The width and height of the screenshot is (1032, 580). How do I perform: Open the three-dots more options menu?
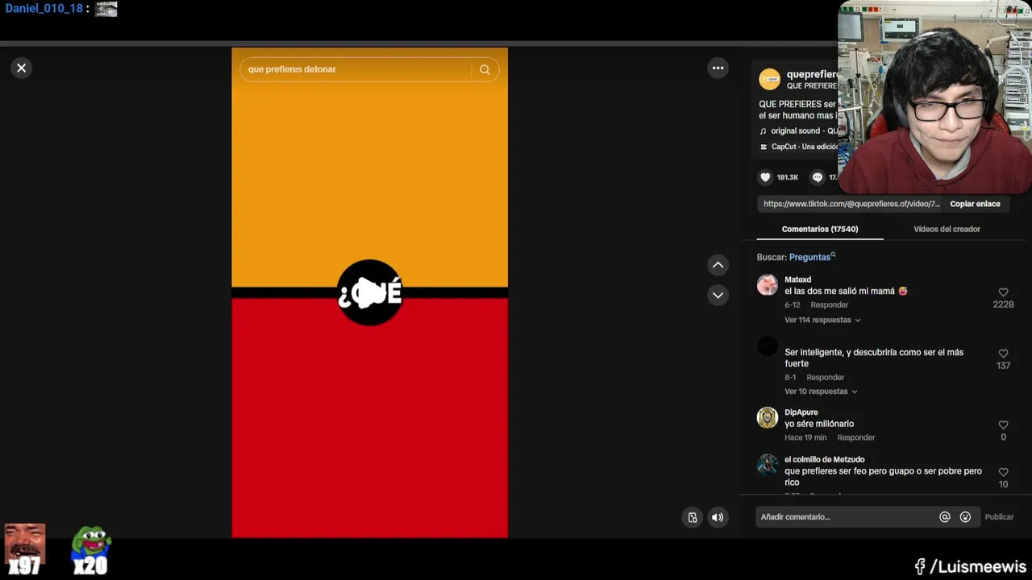(718, 68)
